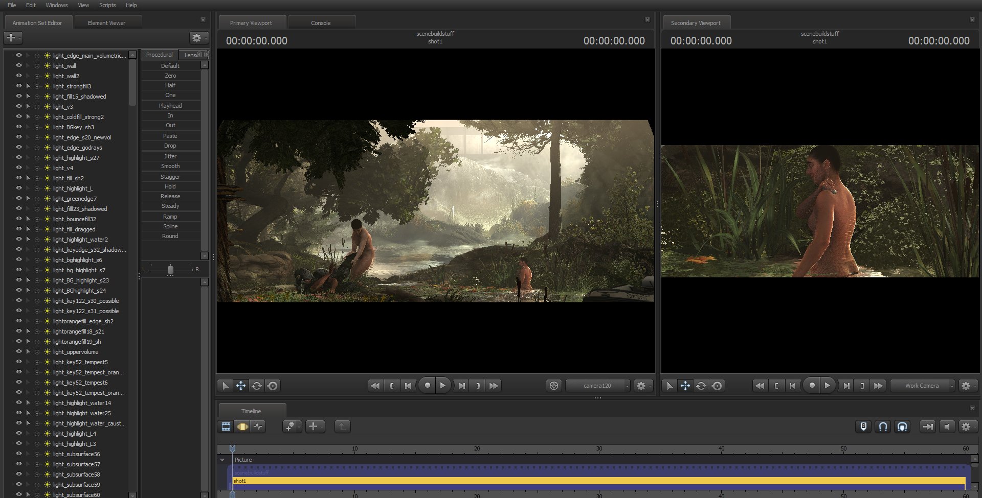Click record in Primary Viewport transport
The height and width of the screenshot is (498, 982).
[428, 386]
